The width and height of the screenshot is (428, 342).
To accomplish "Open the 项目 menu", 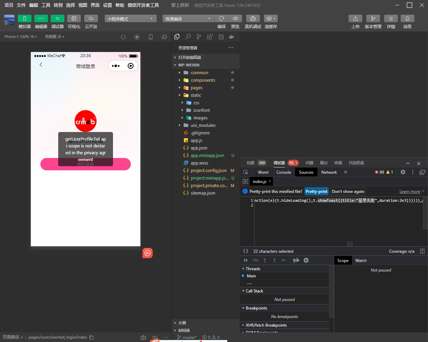I will (x=9, y=5).
